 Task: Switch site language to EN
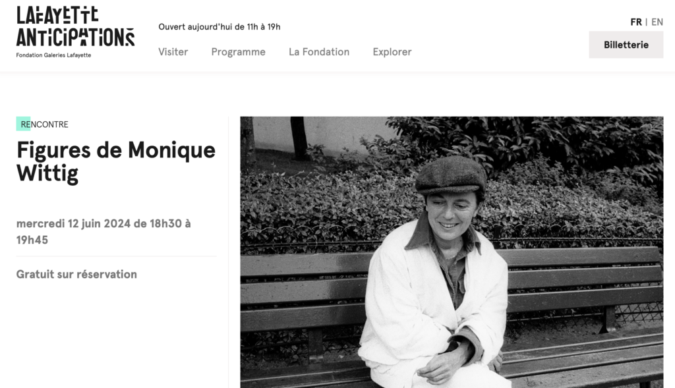click(657, 22)
